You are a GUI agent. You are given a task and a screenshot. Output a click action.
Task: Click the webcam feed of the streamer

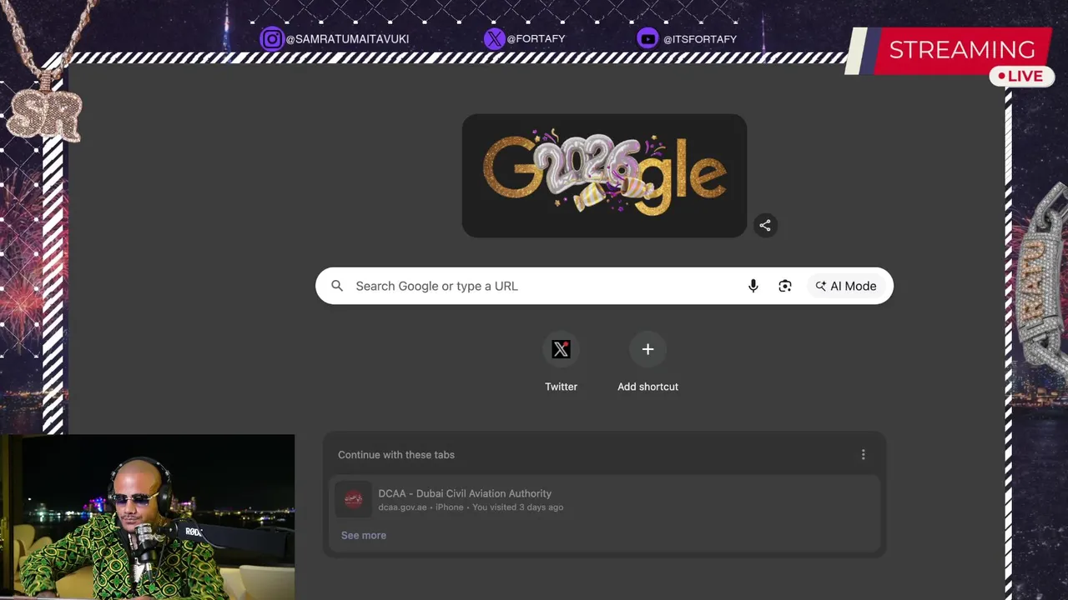point(148,517)
